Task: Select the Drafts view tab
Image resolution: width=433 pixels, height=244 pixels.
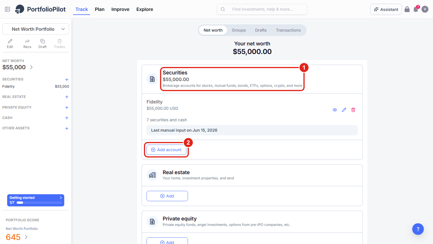Action: point(261,30)
